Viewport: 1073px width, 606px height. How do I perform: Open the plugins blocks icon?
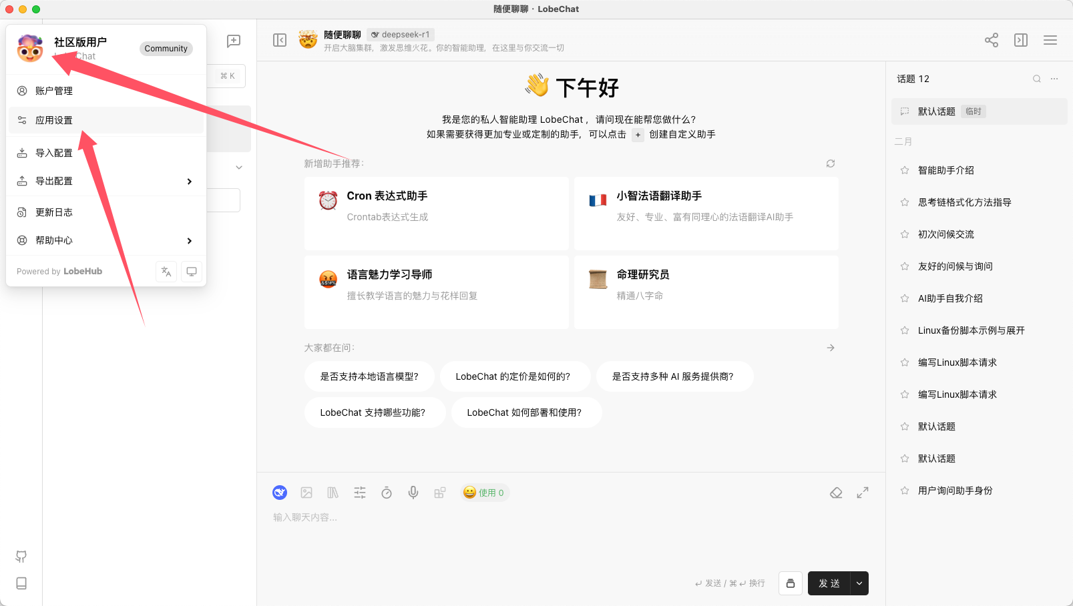(x=440, y=493)
